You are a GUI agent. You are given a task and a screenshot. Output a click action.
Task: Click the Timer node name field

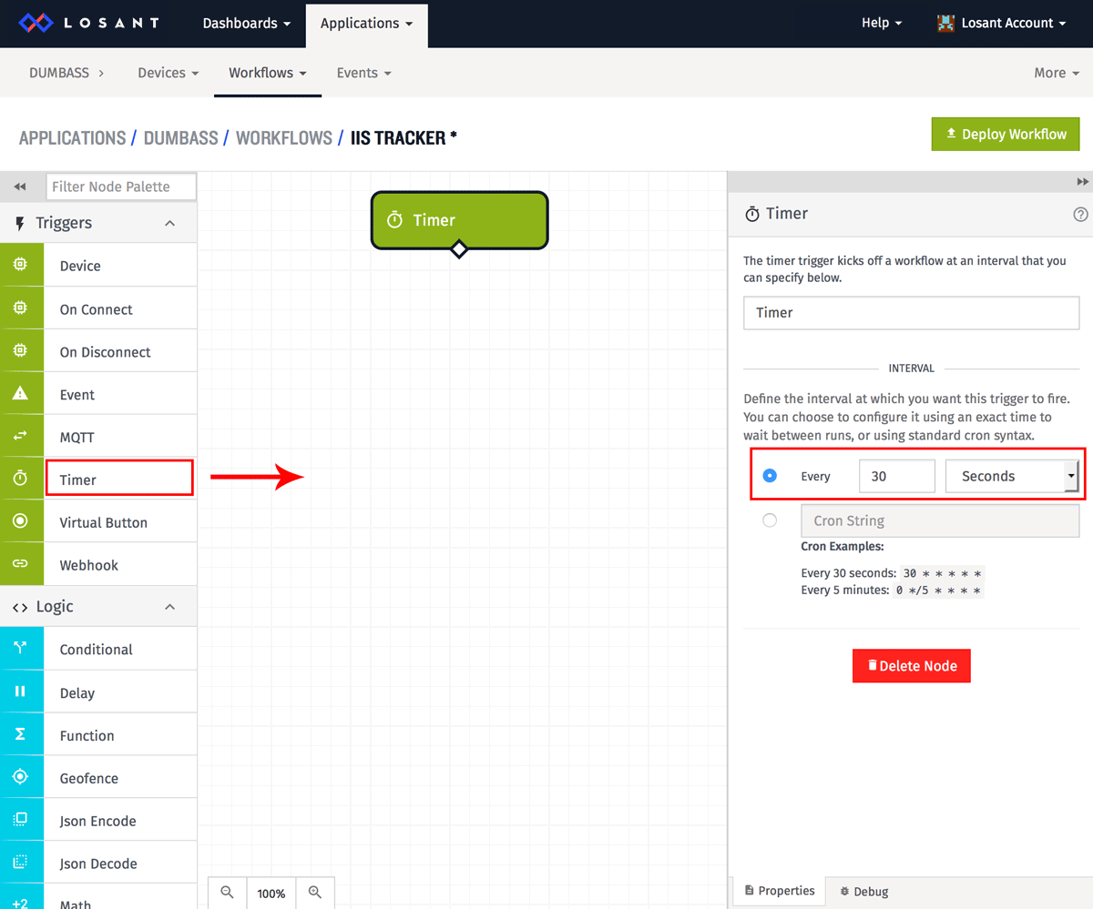(911, 312)
